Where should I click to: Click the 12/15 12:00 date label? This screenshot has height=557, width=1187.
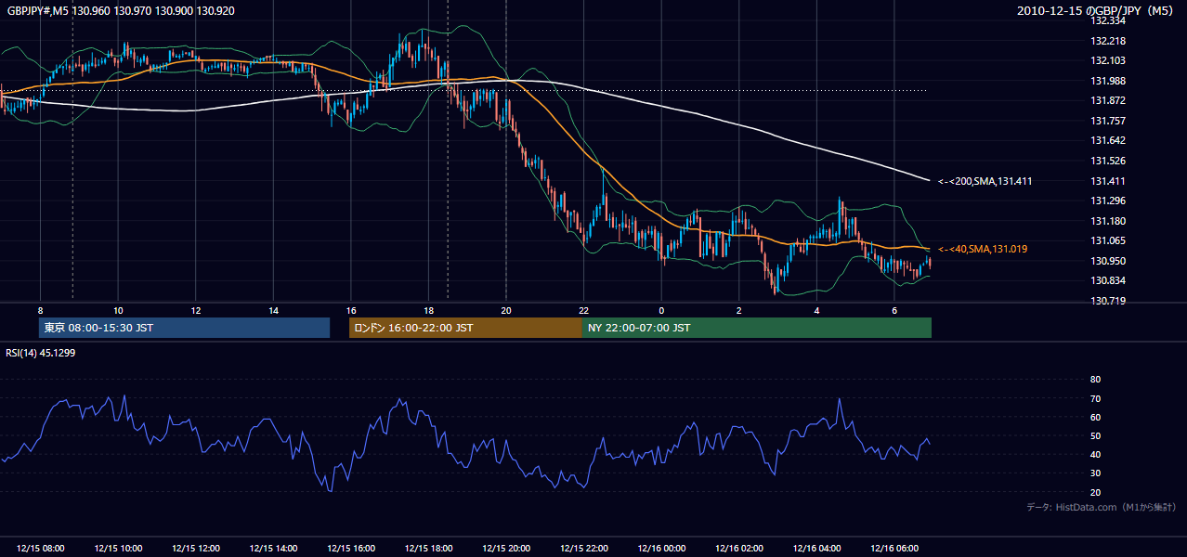click(x=195, y=549)
